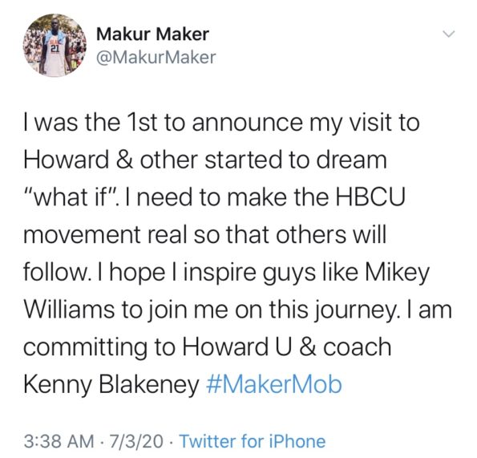Expand the tweet options chevron
This screenshot has height=458, width=477.
pos(448,34)
